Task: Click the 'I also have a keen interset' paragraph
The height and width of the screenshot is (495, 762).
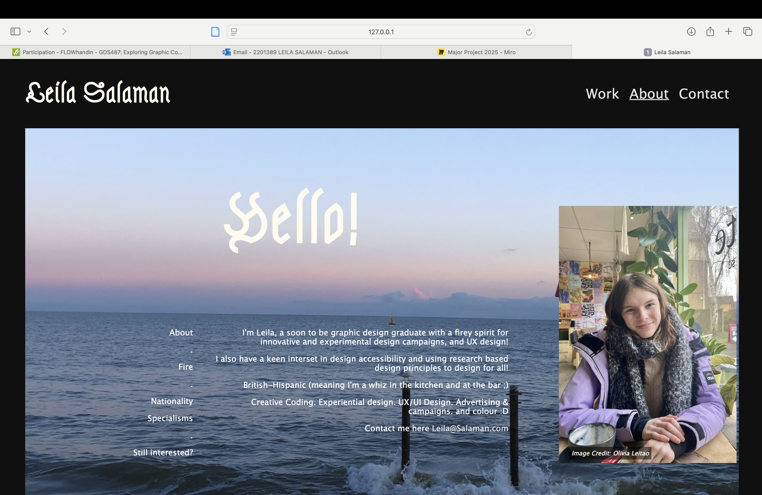Action: pyautogui.click(x=362, y=363)
